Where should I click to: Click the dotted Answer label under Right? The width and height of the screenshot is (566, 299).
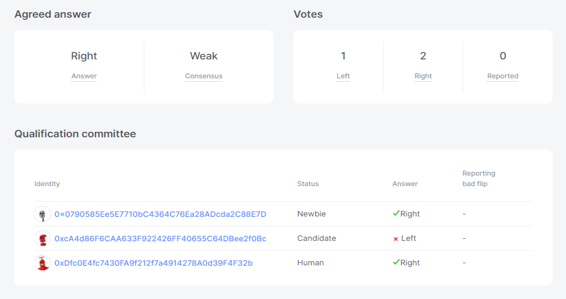click(84, 76)
